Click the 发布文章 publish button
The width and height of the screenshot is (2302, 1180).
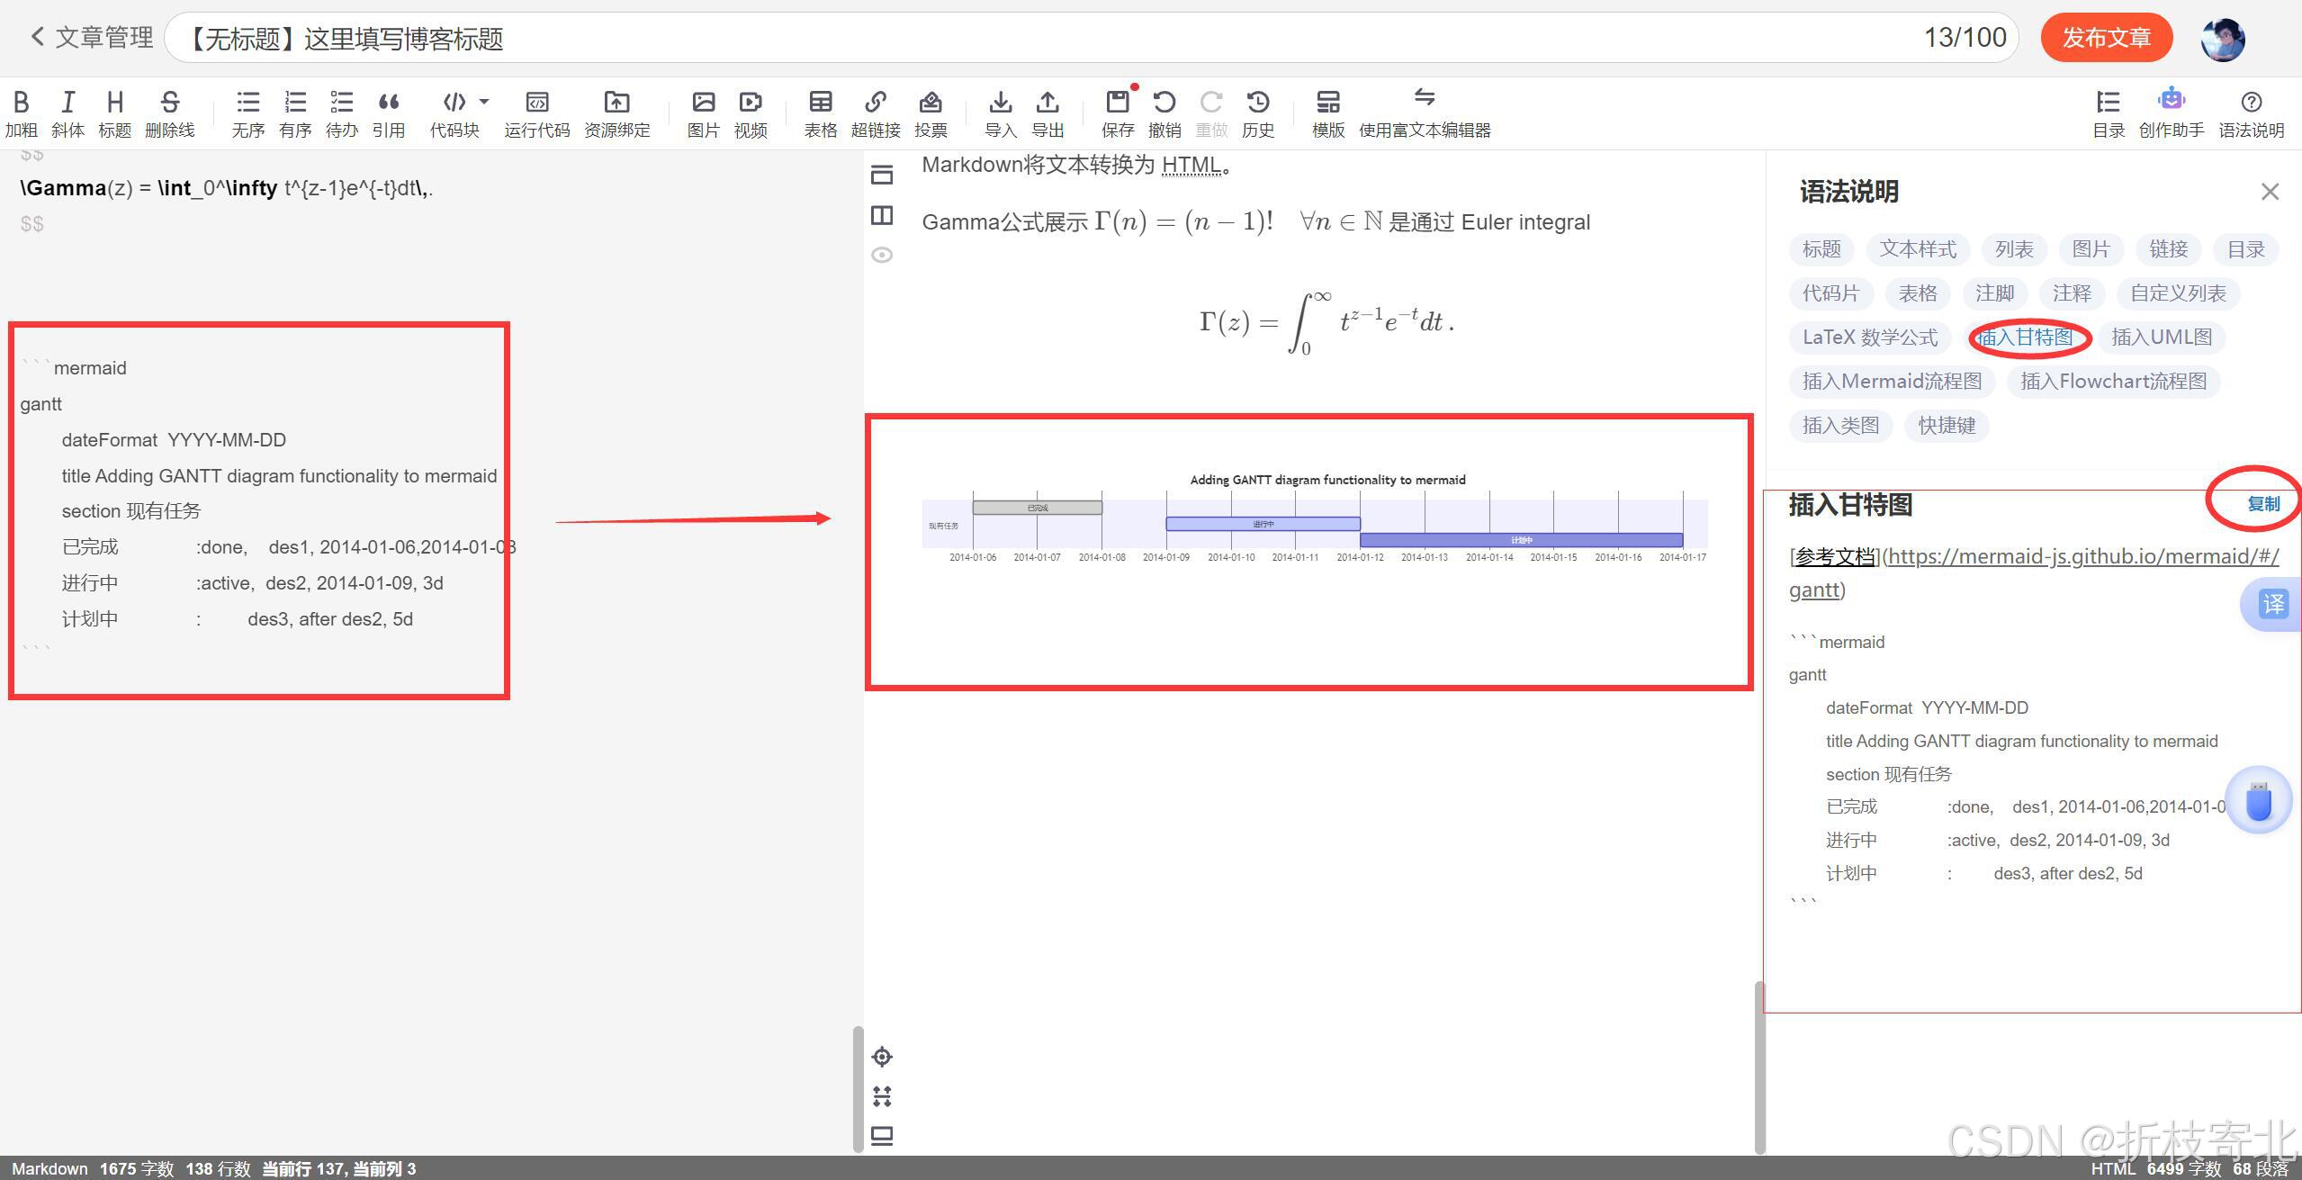coord(2106,38)
